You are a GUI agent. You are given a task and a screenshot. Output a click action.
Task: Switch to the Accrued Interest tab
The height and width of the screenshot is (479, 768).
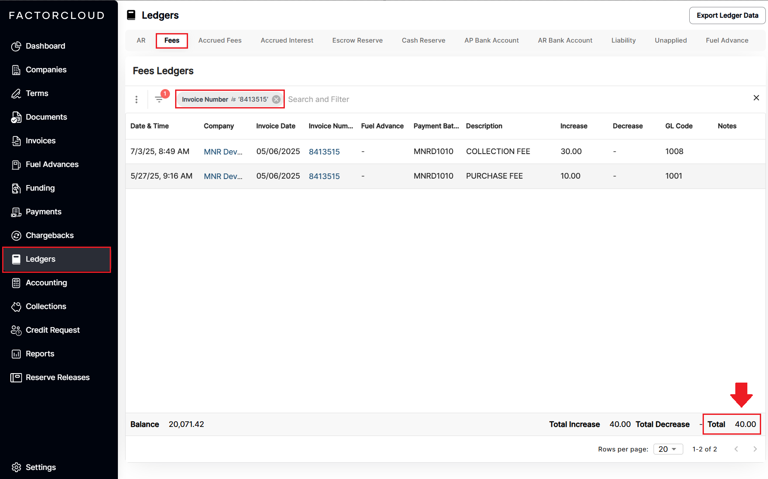[x=287, y=40]
